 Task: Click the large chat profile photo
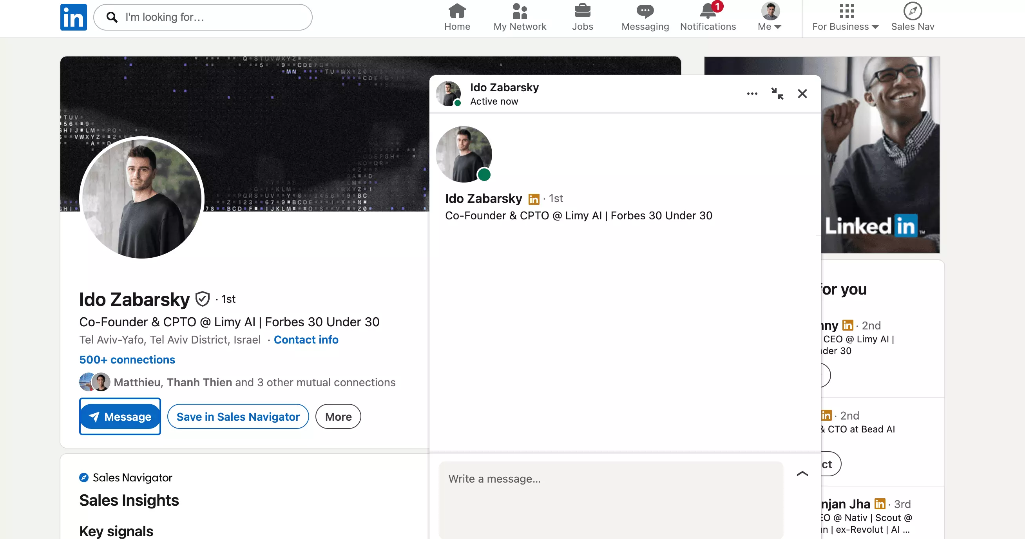pos(464,154)
